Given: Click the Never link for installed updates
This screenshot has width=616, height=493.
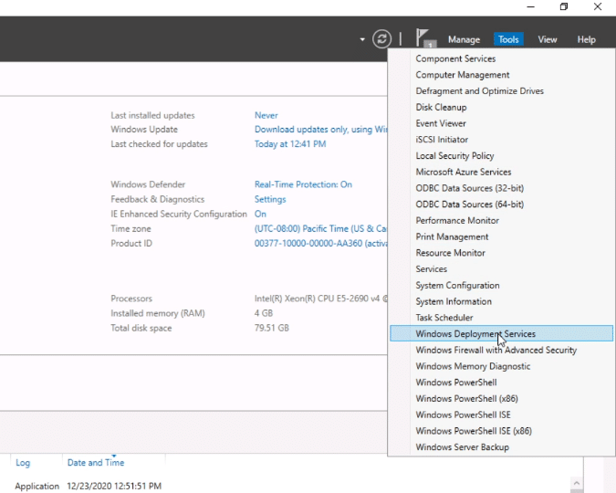Looking at the screenshot, I should tap(266, 116).
